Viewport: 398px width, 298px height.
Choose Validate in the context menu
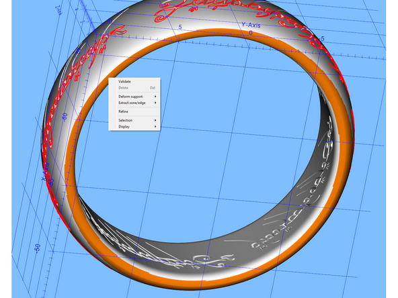(134, 82)
